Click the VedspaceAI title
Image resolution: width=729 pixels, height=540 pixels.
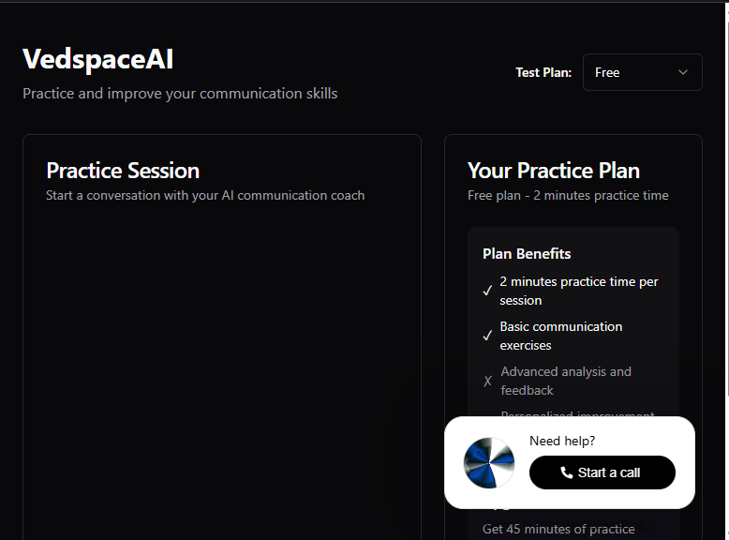(98, 59)
